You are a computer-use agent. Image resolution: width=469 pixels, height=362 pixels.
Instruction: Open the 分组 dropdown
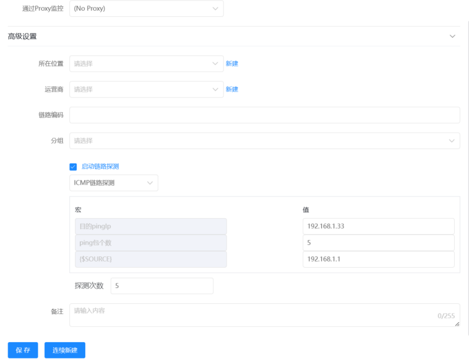[x=264, y=141]
